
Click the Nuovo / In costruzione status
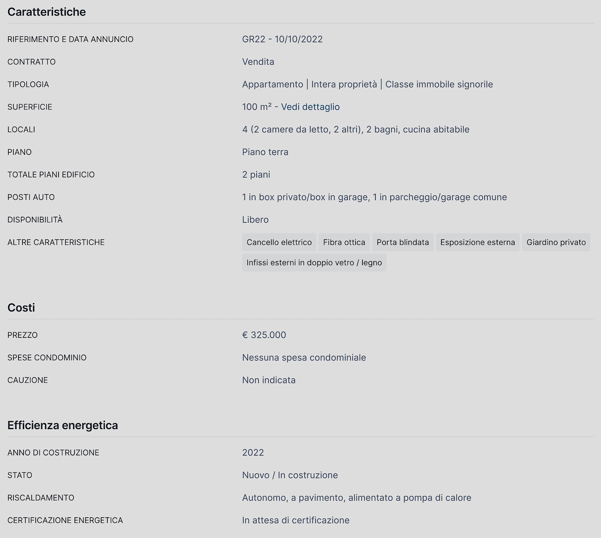290,475
